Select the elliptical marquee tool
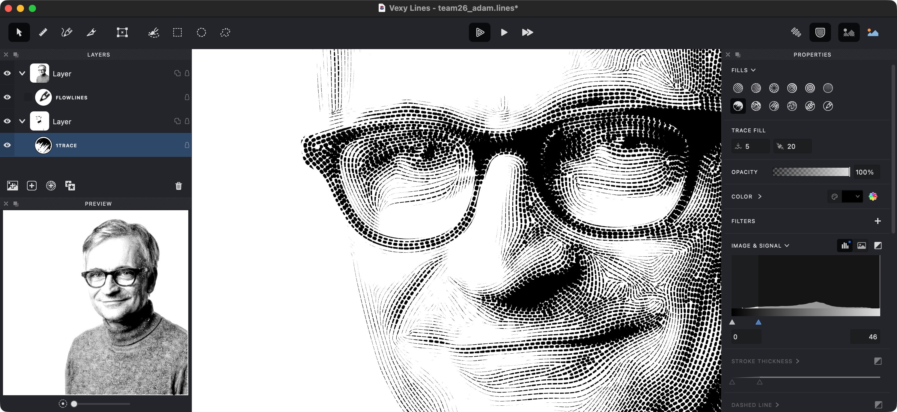 tap(201, 32)
